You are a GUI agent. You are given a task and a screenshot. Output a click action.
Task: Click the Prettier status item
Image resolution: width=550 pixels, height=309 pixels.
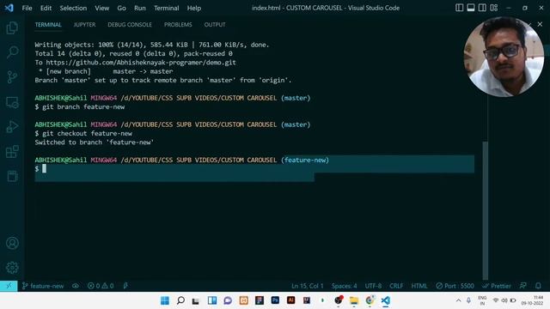(x=497, y=286)
